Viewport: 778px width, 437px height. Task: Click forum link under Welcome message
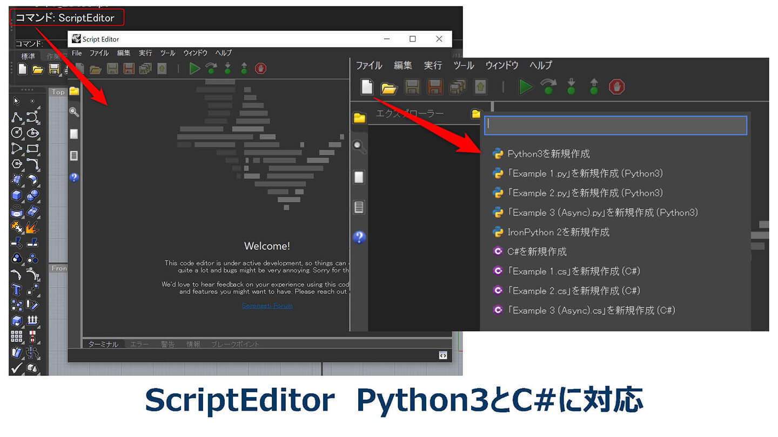(x=267, y=306)
